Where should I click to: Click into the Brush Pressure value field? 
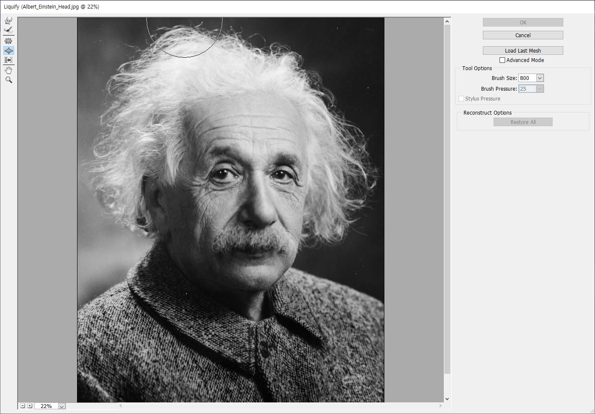pyautogui.click(x=527, y=89)
